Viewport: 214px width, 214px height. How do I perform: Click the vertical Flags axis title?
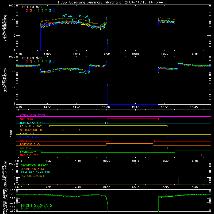[11, 134]
